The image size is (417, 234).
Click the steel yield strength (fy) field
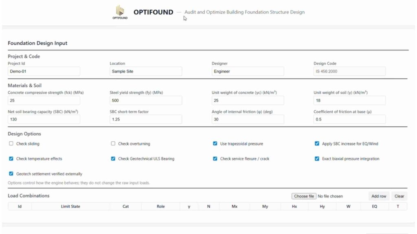tap(146, 100)
